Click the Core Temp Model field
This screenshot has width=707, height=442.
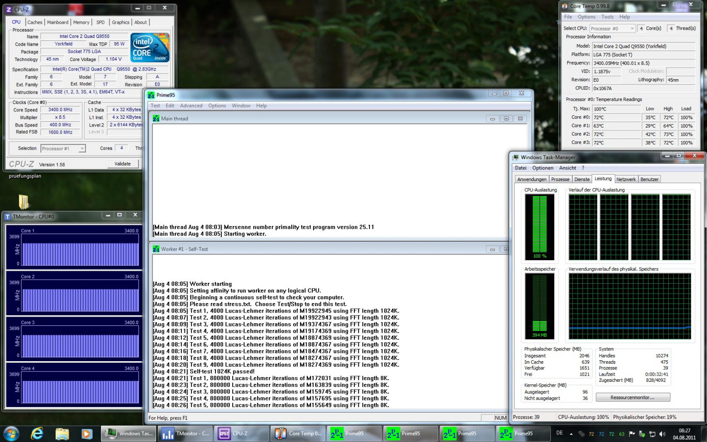[x=643, y=46]
